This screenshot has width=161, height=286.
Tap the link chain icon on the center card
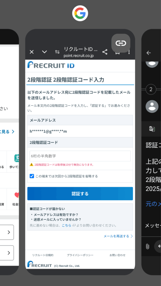point(121,43)
